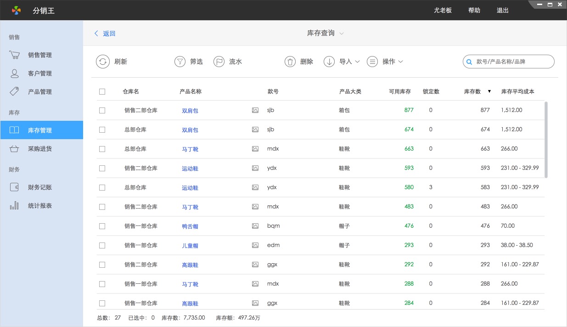Select the checkbox for 鸭舌帽 row
This screenshot has height=327, width=567.
point(102,226)
